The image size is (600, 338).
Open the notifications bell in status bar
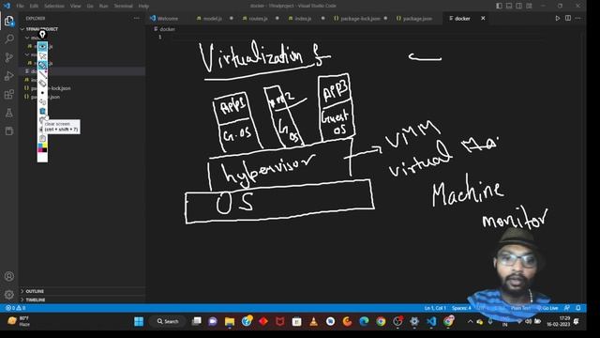[x=578, y=308]
